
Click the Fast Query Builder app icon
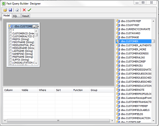[x=4, y=4]
